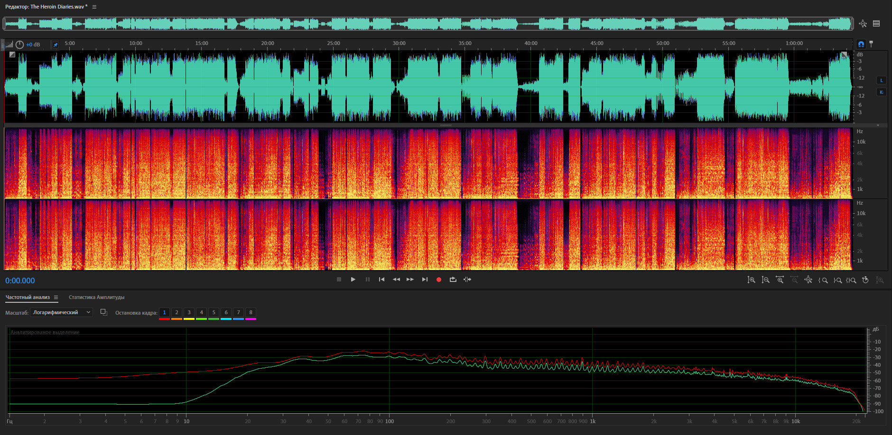Zoom to selection in-point icon

pos(823,280)
